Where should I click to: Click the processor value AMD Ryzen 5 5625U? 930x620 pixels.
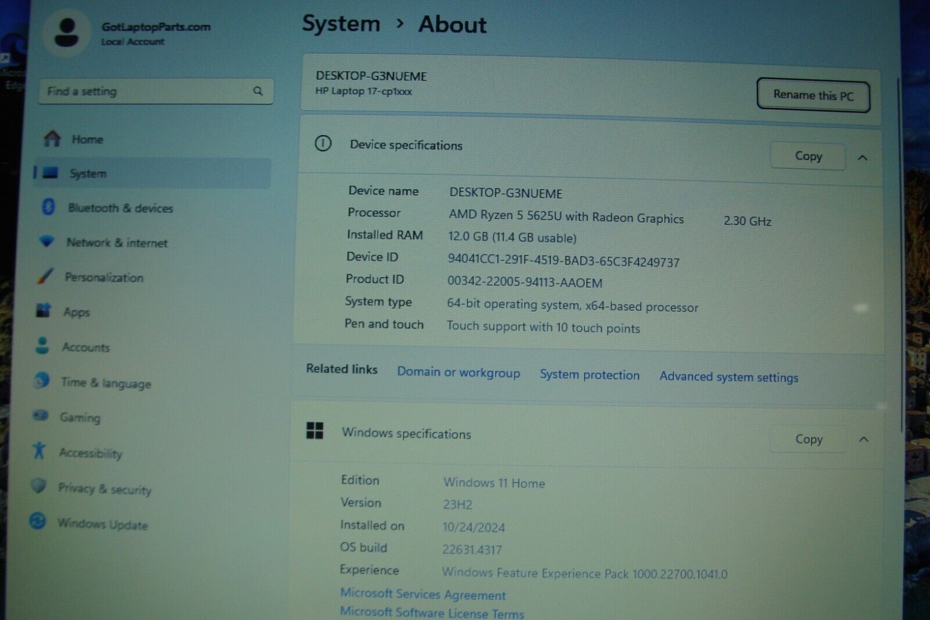(566, 216)
